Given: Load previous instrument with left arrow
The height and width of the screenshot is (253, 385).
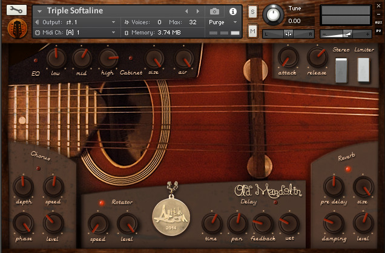Looking at the screenshot, I should click(x=186, y=11).
